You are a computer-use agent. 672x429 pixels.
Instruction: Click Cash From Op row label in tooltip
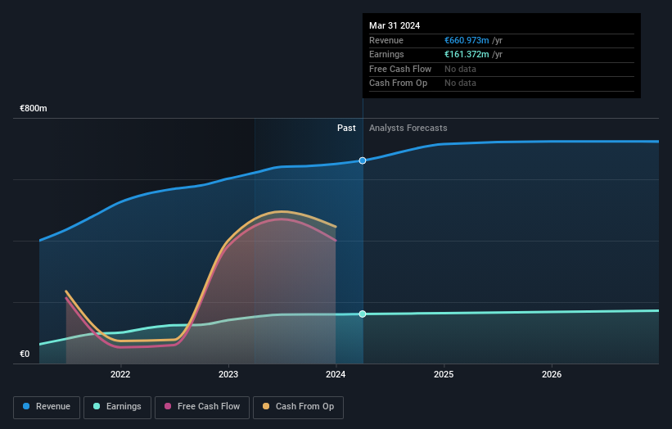point(398,84)
